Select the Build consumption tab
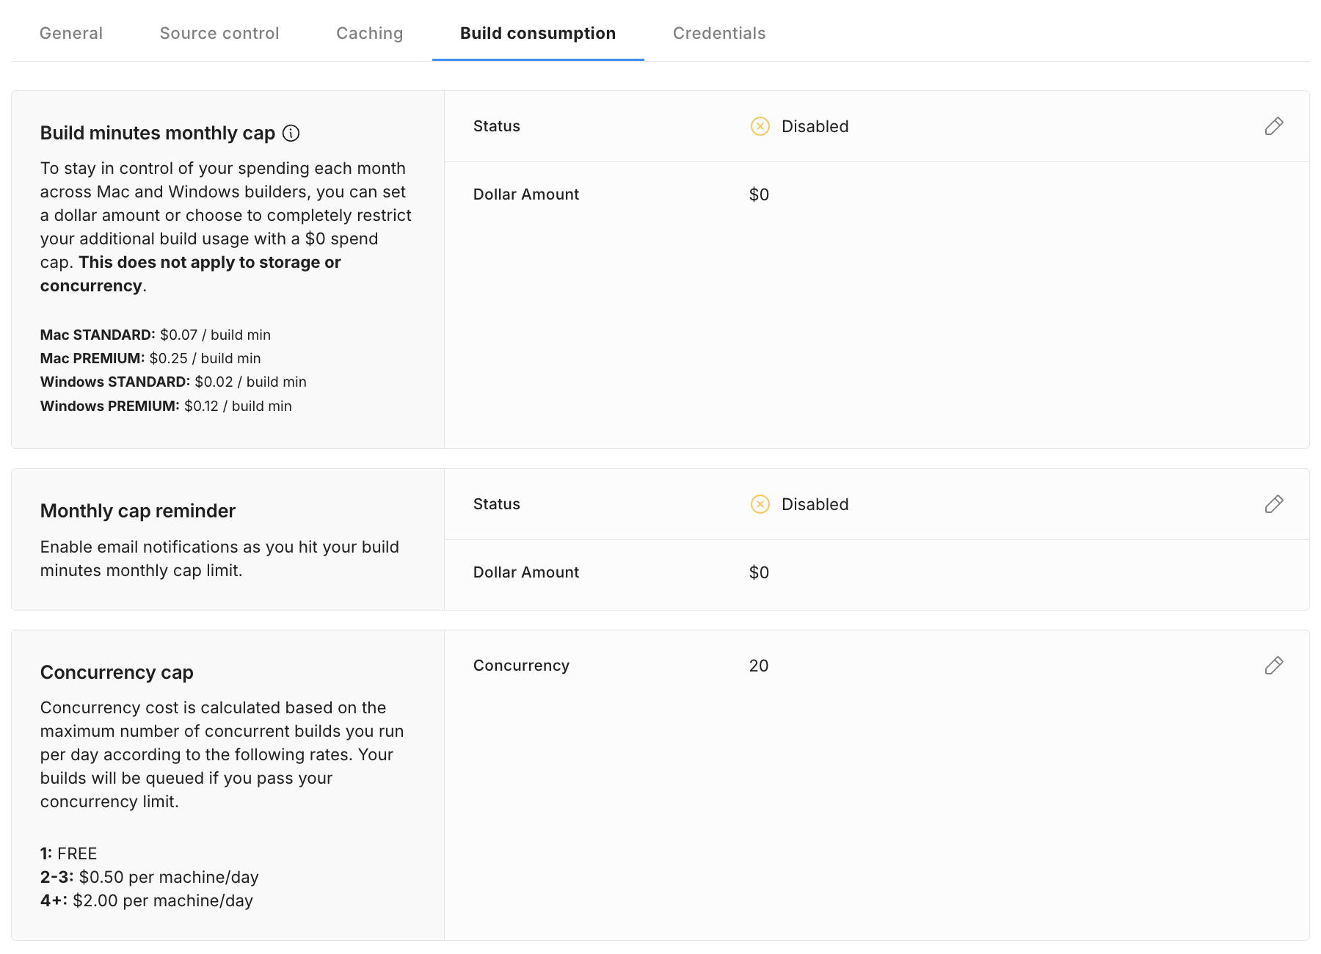1321x954 pixels. pos(537,33)
